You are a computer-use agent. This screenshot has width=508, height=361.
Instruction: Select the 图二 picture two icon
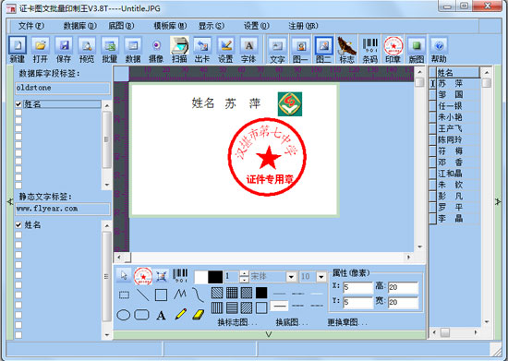(323, 50)
